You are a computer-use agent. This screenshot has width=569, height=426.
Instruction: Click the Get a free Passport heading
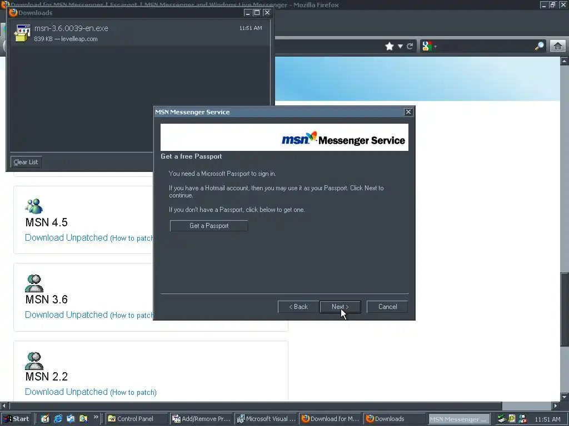[x=191, y=156]
